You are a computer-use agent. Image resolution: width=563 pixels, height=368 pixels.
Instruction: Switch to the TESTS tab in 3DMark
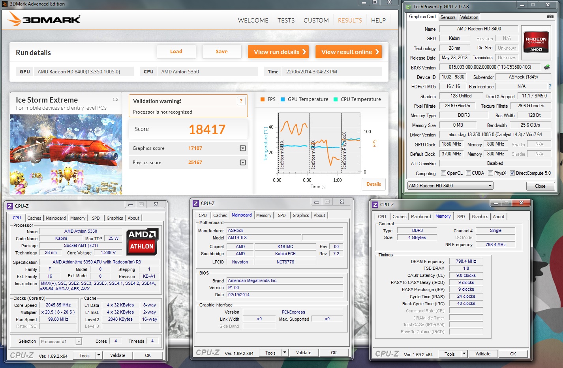(286, 21)
